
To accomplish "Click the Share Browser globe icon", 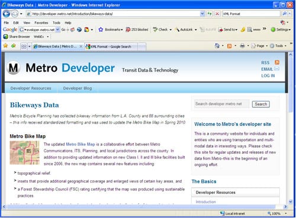I will click(x=5, y=37).
